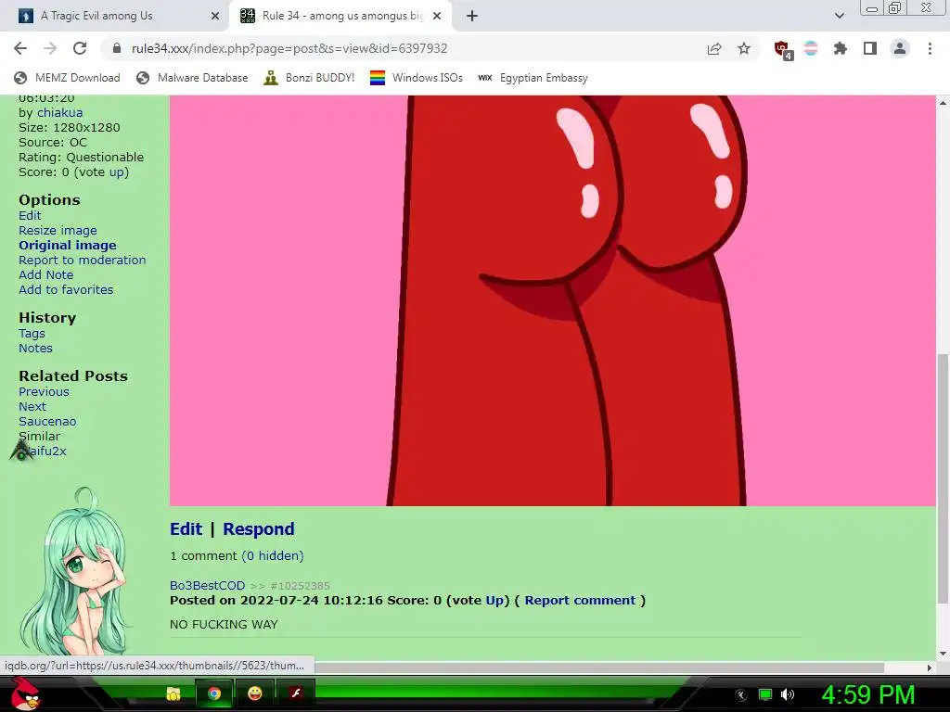The image size is (950, 712).
Task: Open the uBlock Origin extension
Action: 783,50
